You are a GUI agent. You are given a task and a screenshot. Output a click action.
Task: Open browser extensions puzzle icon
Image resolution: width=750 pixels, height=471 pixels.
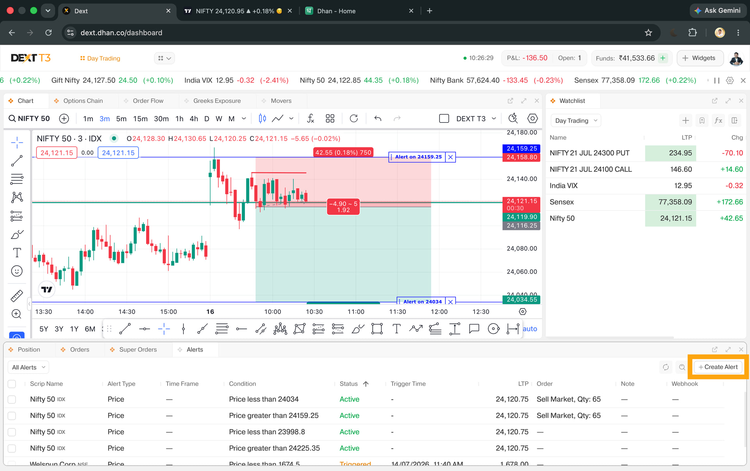[693, 33]
